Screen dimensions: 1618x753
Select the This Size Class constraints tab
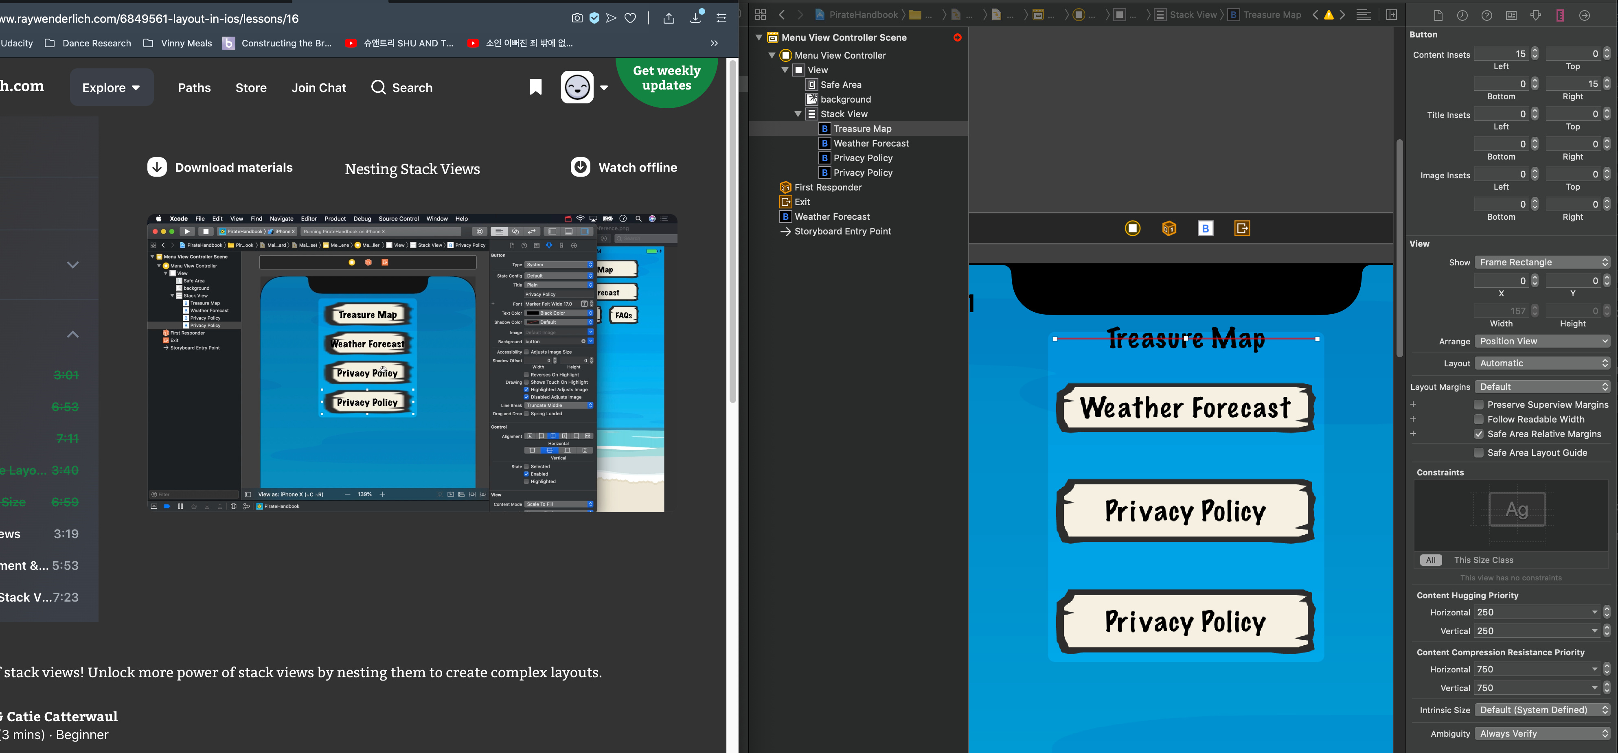(x=1483, y=560)
